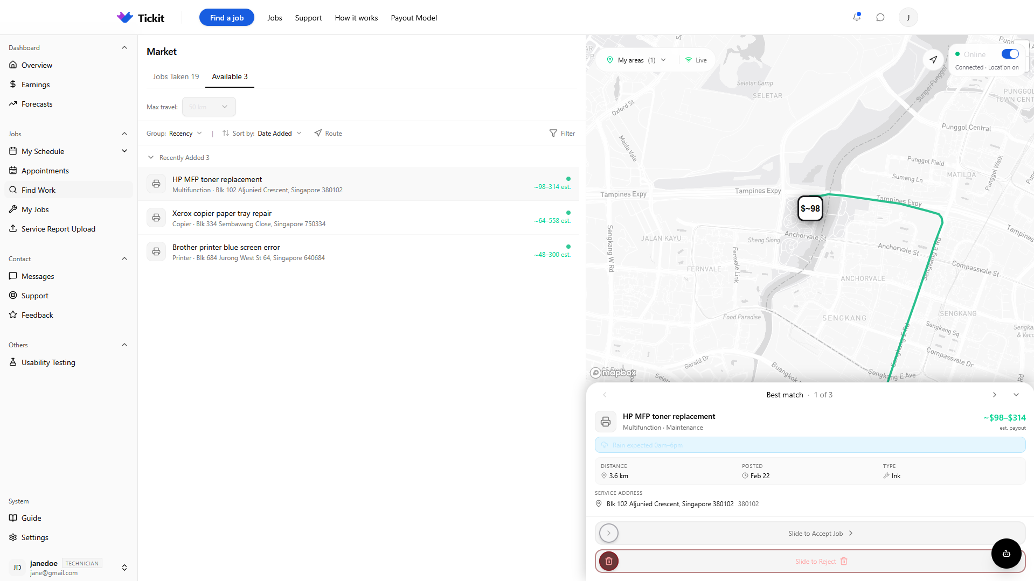1034x581 pixels.
Task: Turn off the Online toggle
Action: pos(1010,54)
